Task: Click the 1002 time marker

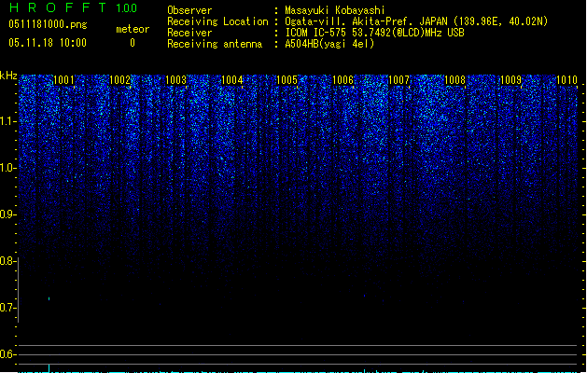Action: pos(119,80)
